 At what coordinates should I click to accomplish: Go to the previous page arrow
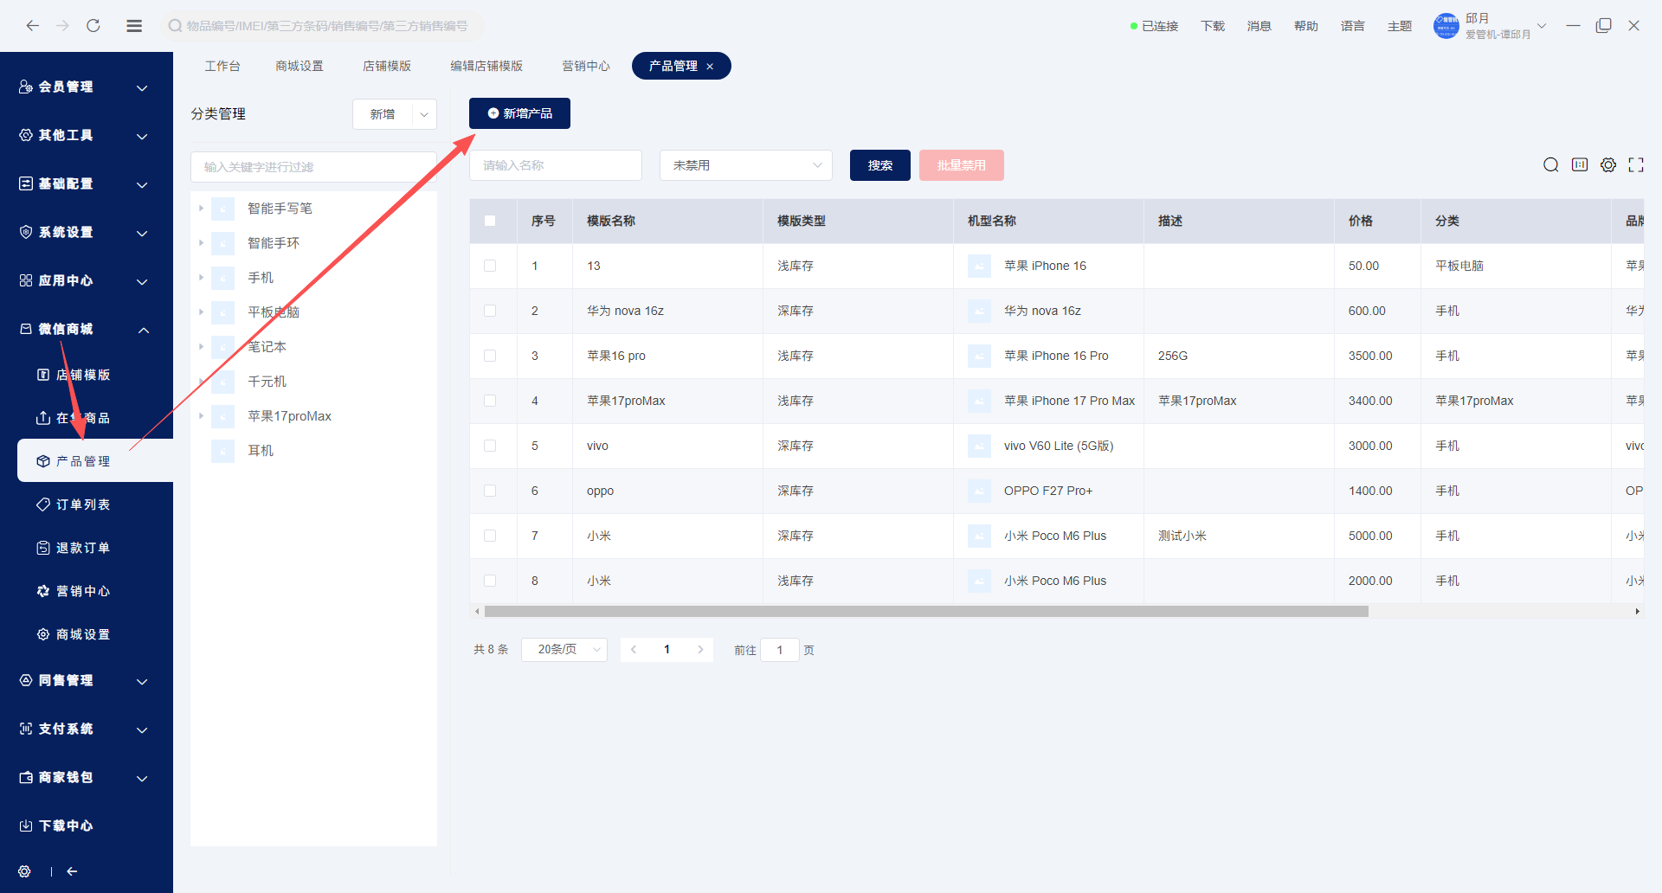point(634,650)
